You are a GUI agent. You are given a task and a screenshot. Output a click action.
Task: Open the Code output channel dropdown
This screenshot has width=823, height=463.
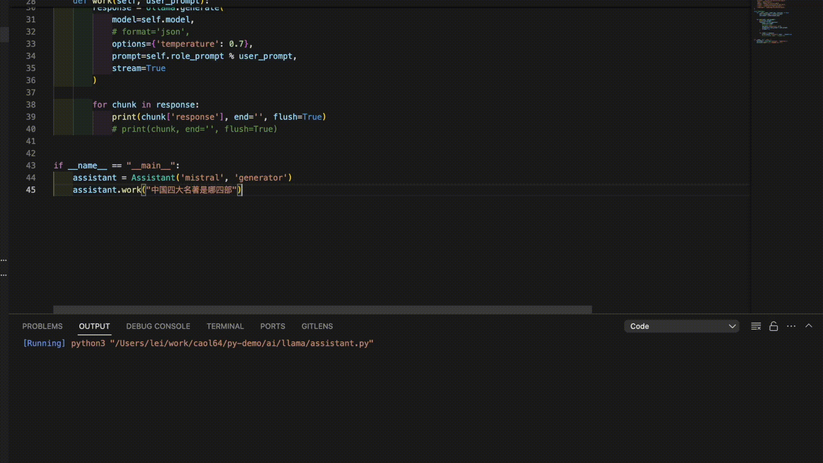click(x=682, y=326)
